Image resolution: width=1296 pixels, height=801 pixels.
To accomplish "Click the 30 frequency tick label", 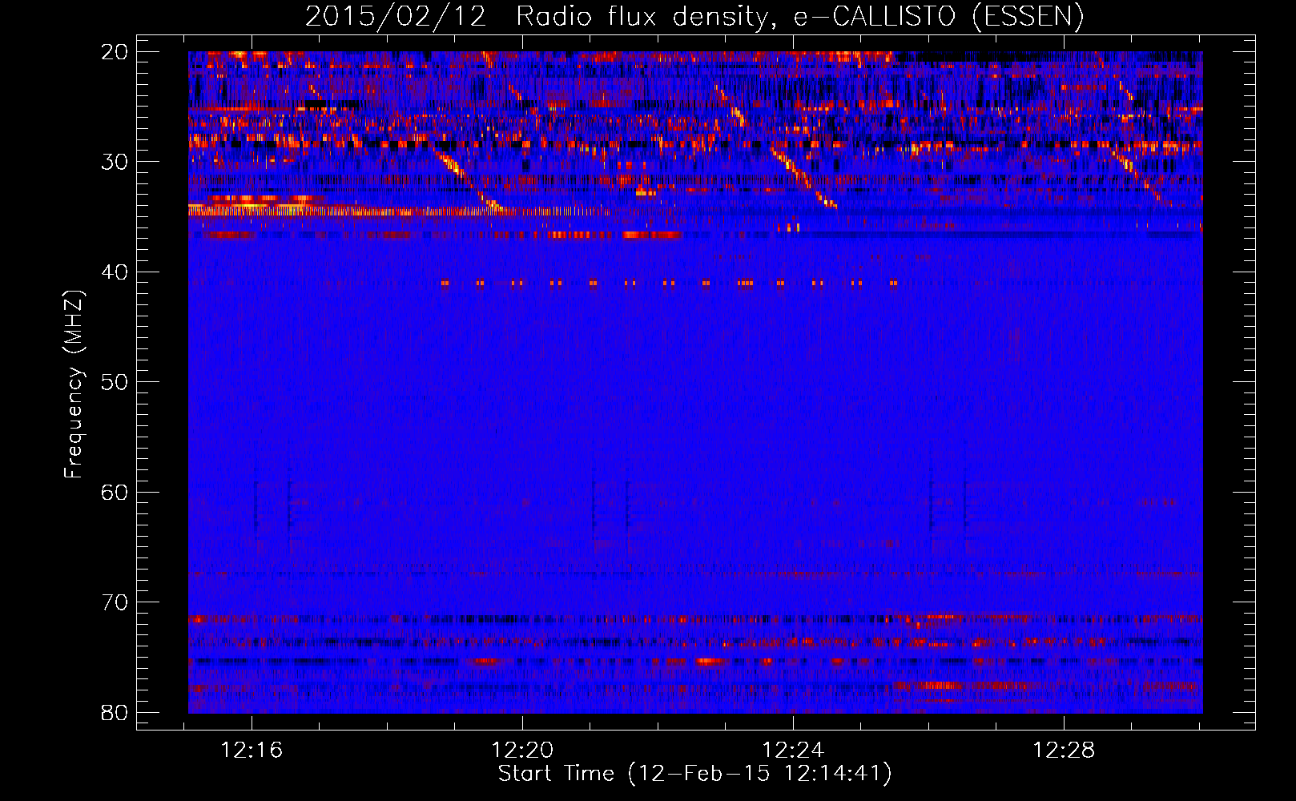I will (115, 162).
